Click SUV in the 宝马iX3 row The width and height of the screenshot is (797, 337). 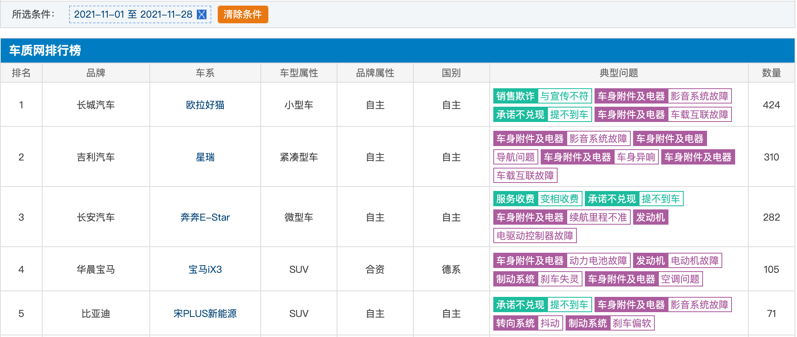click(x=299, y=270)
